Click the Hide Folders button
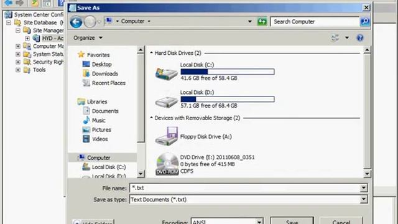398x224 pixels. [93, 222]
